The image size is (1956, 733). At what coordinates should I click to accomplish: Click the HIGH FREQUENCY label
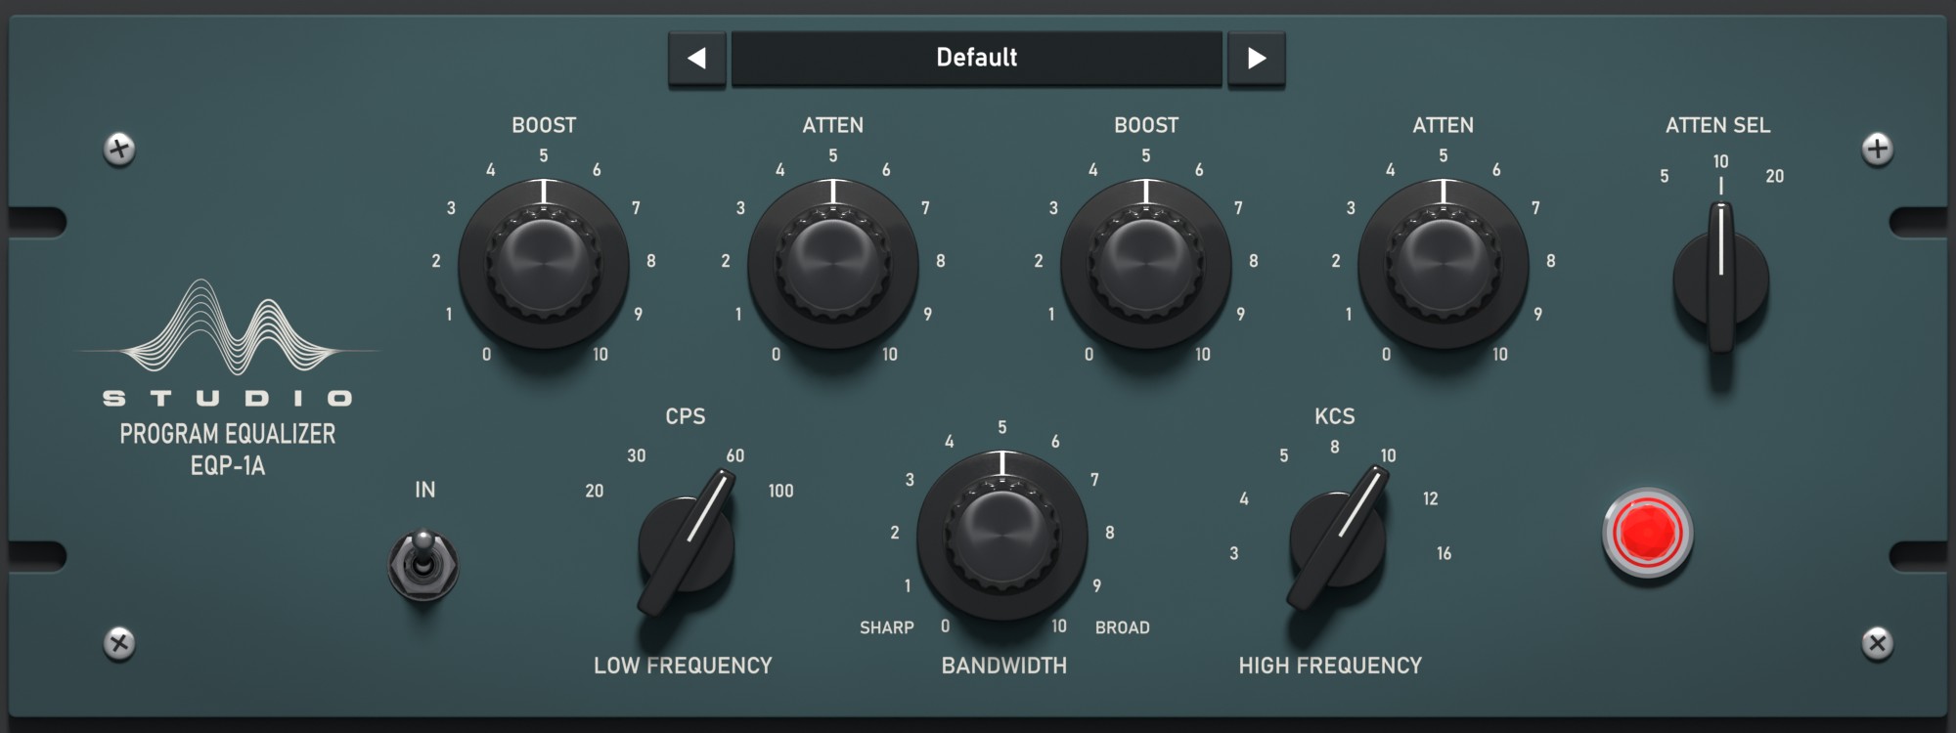tap(1330, 666)
